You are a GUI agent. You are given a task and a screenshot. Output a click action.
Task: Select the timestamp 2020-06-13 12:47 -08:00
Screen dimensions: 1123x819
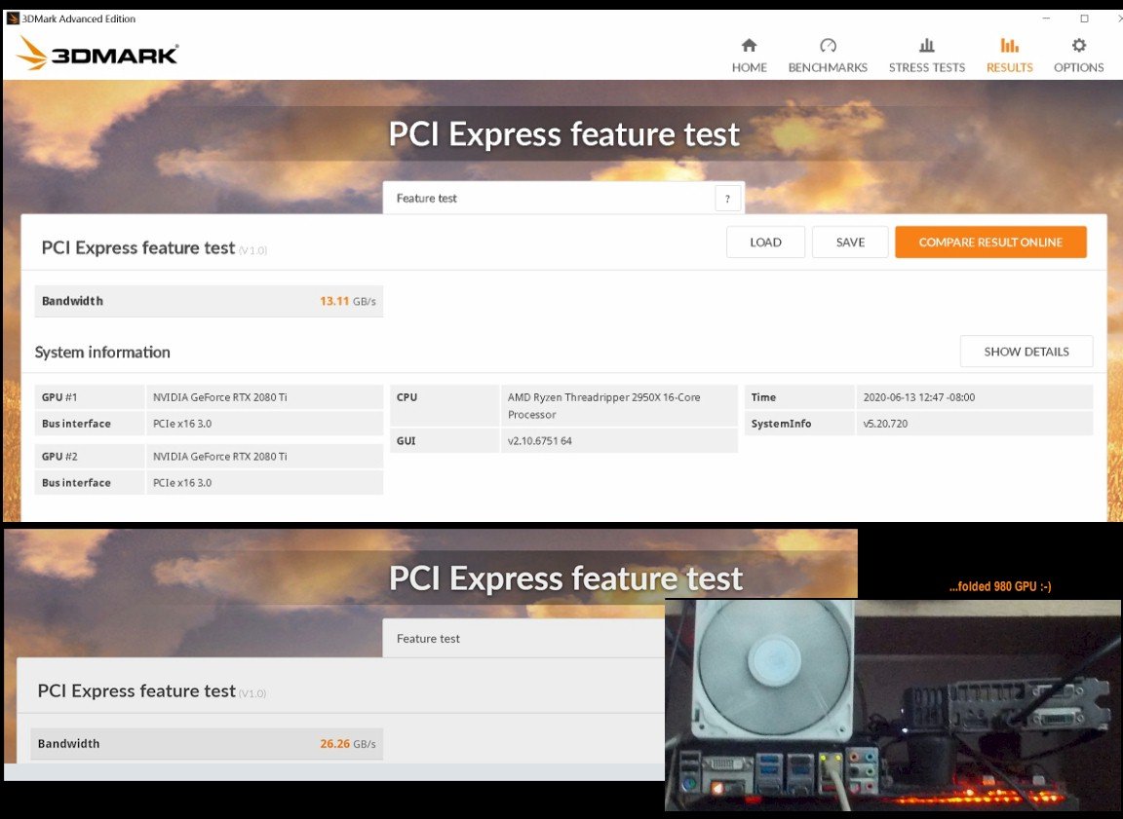919,397
